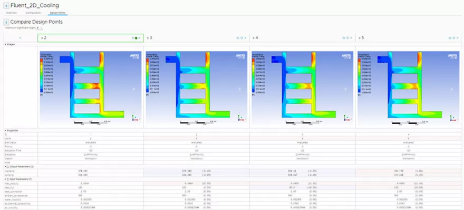This screenshot has width=464, height=210.
Task: Remove design point 4 column with X icon
Action: [351, 38]
